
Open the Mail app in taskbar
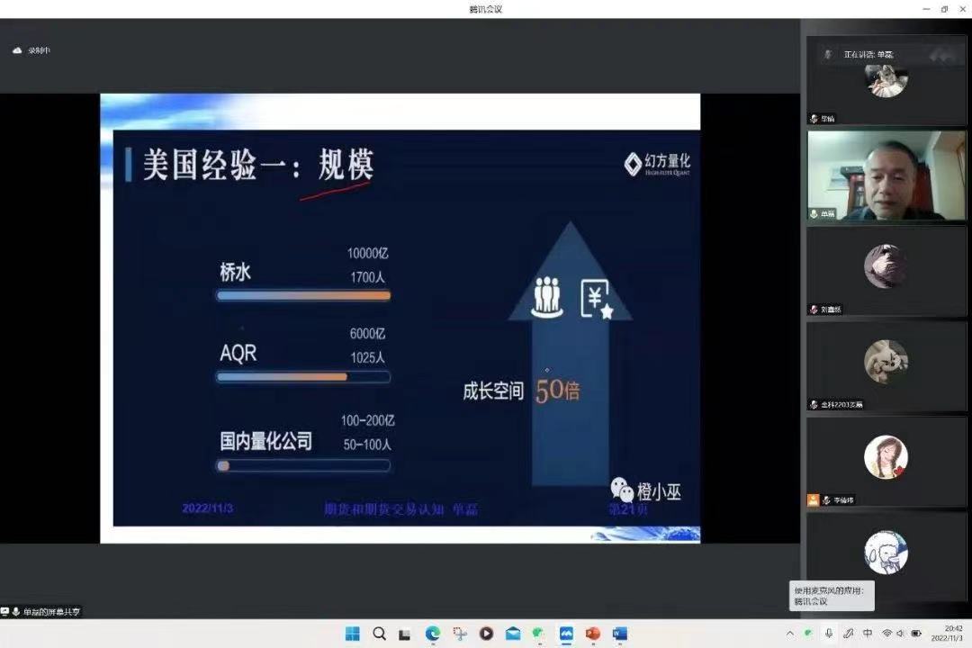click(x=513, y=634)
